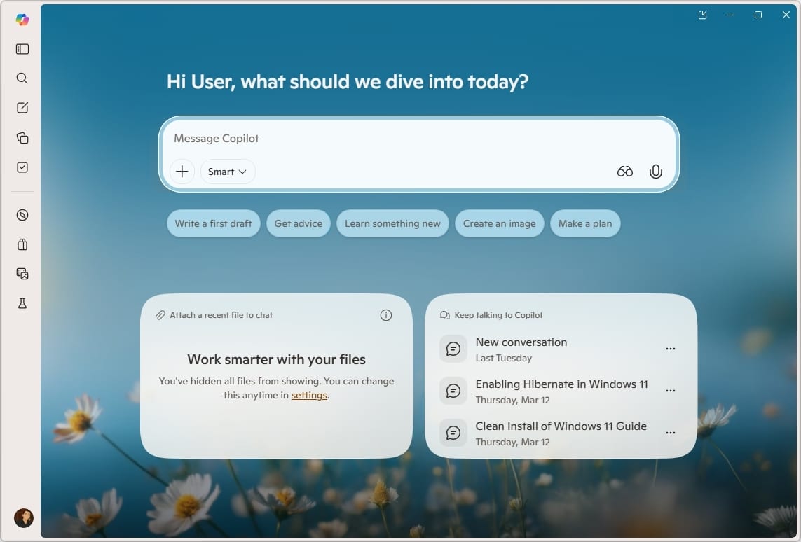Screen dimensions: 801x542
Task: Open the user profile avatar
Action: pyautogui.click(x=24, y=518)
